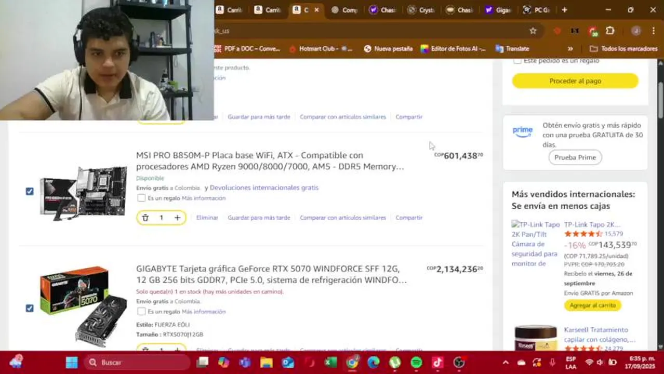
Task: Open Excel from the taskbar
Action: coord(330,362)
